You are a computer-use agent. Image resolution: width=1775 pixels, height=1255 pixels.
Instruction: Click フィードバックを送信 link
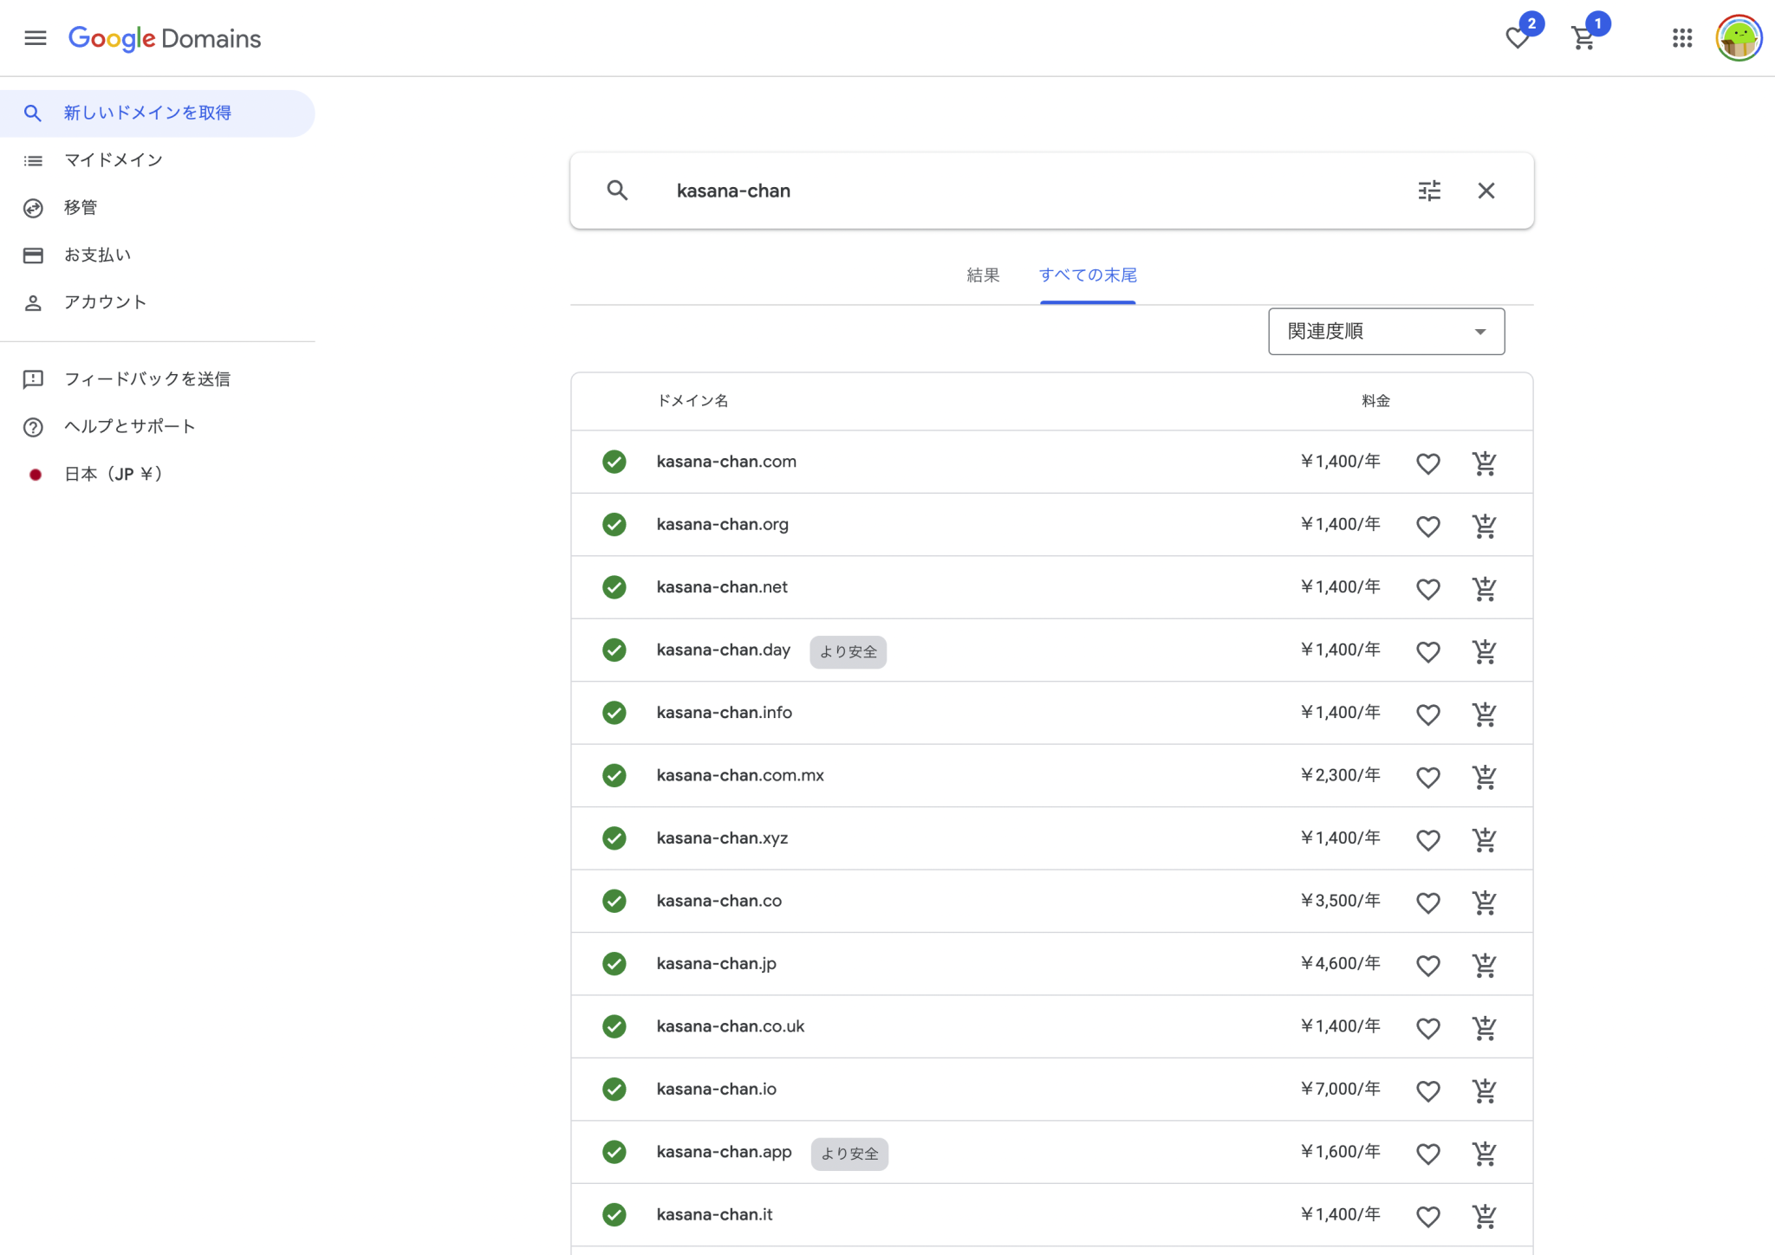pos(146,379)
